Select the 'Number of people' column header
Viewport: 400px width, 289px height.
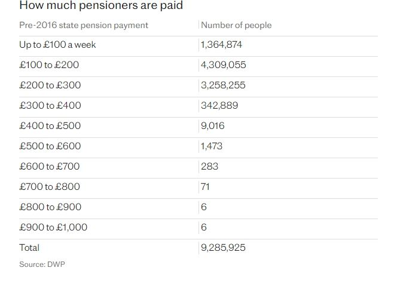236,25
